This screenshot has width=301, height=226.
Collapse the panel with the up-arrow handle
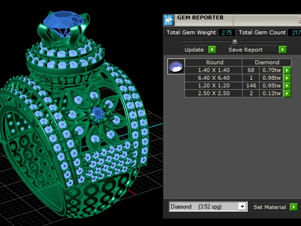(235, 41)
